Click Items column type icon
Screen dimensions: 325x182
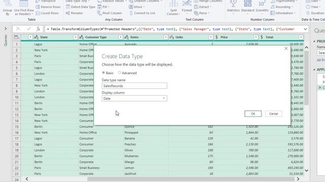click(126, 37)
